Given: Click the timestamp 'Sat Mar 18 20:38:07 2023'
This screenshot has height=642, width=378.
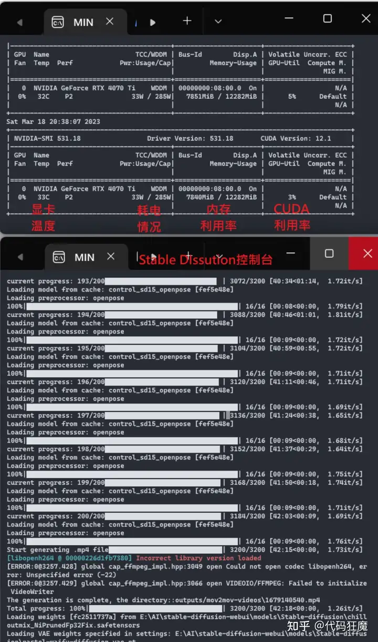Looking at the screenshot, I should click(54, 121).
